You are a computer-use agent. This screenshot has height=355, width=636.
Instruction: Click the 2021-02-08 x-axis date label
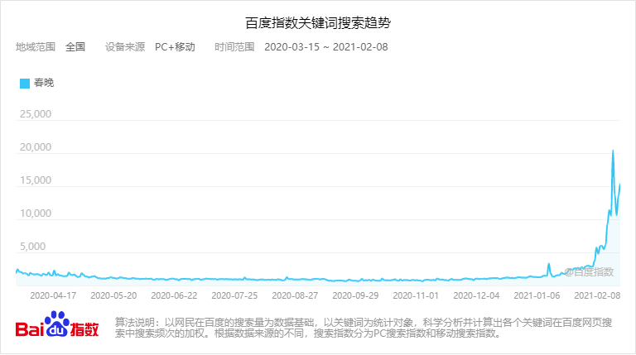(597, 294)
